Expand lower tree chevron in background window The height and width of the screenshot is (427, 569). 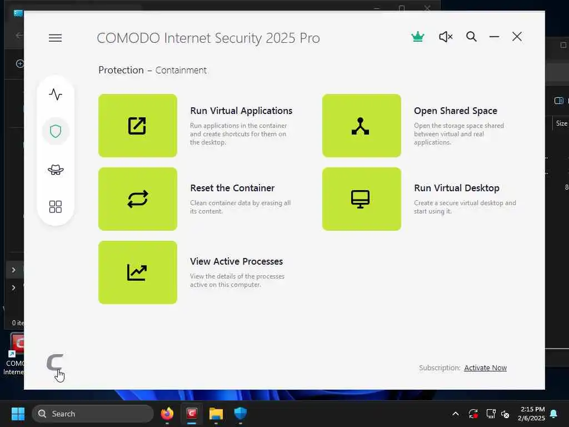[13, 287]
